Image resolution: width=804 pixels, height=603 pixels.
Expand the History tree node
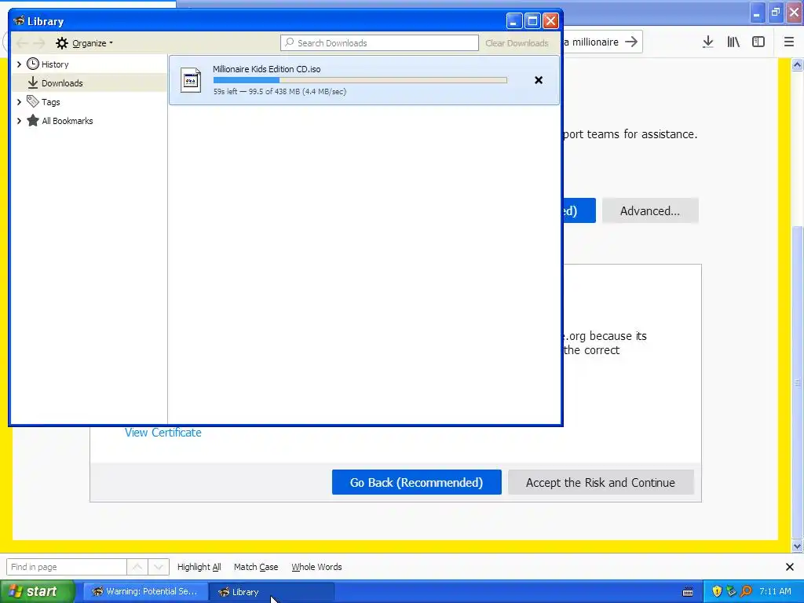pos(19,64)
